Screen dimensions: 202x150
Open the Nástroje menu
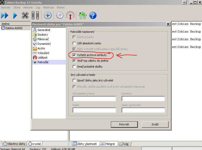click(48, 7)
